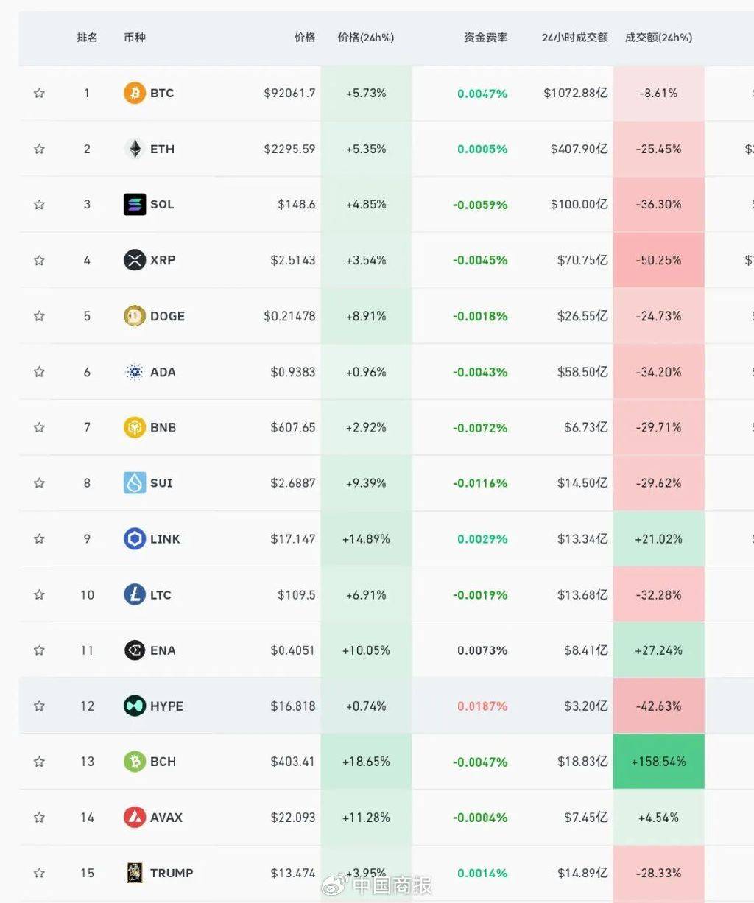
Task: Click the Bitcoin BTC coin icon
Action: [x=134, y=94]
